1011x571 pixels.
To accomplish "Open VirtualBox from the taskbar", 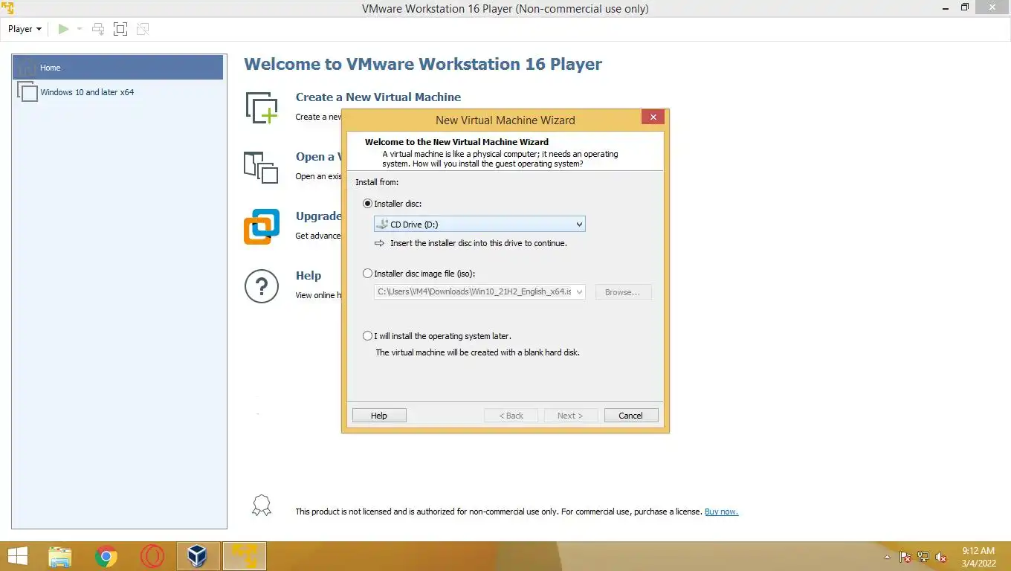I will click(x=198, y=556).
